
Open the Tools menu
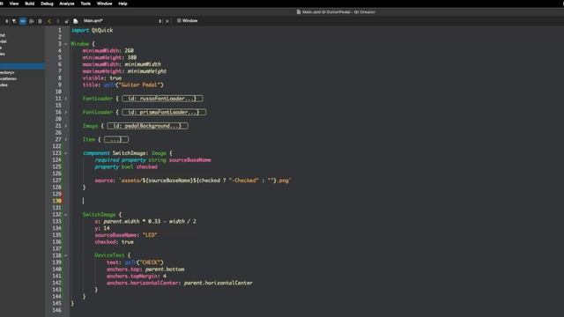coord(85,4)
